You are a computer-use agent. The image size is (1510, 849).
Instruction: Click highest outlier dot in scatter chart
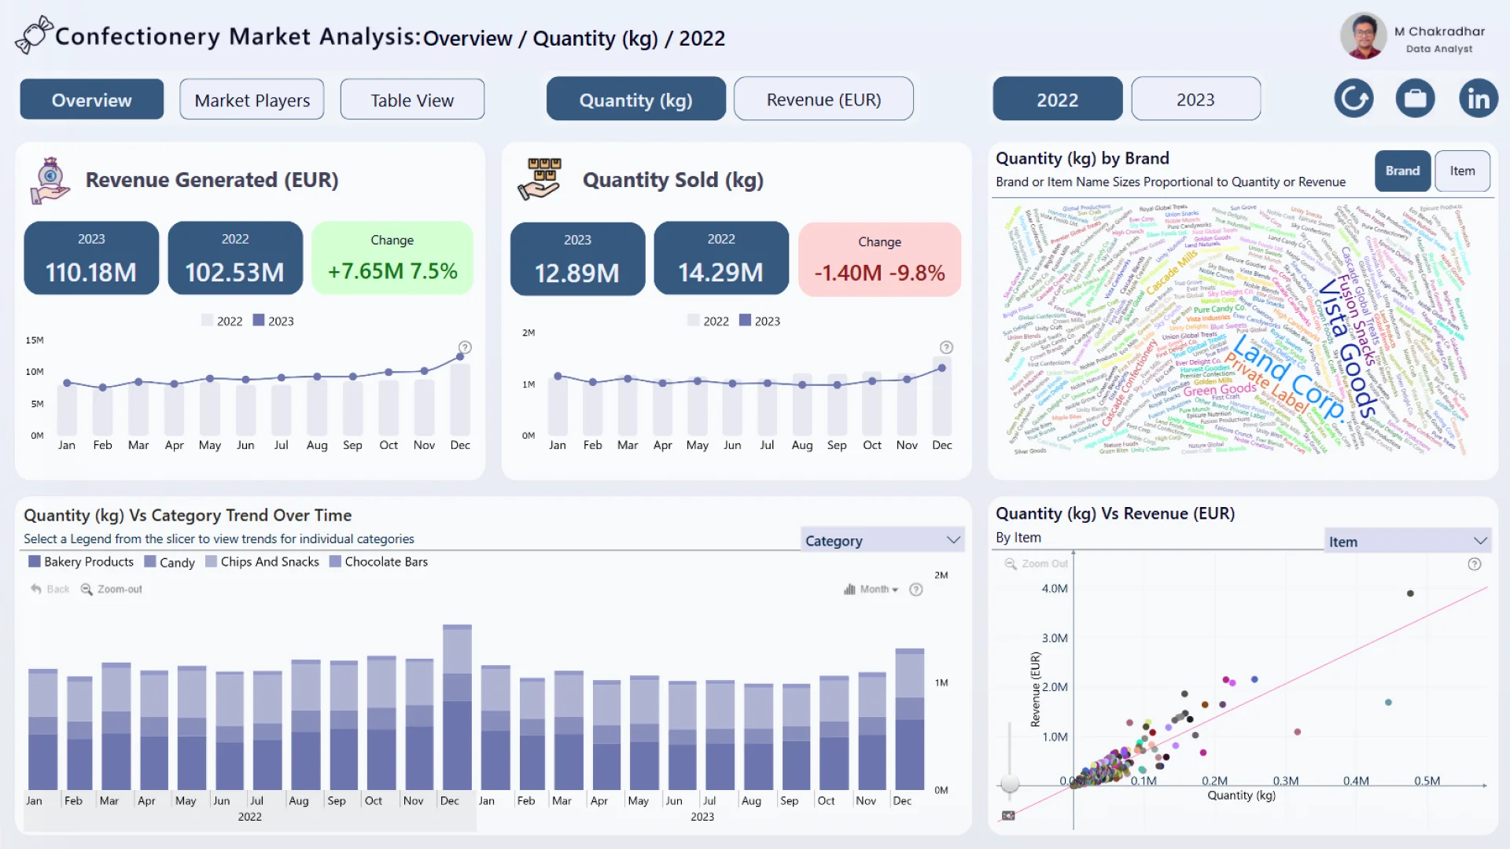click(1410, 594)
